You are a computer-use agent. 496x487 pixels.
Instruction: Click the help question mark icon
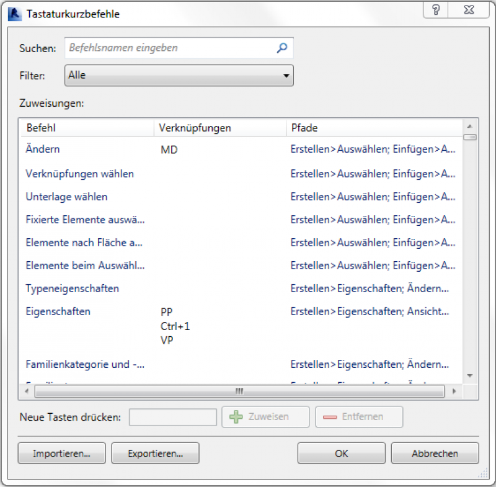(436, 11)
